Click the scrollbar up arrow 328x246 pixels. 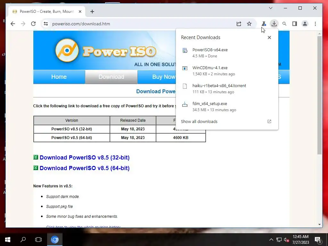319,34
